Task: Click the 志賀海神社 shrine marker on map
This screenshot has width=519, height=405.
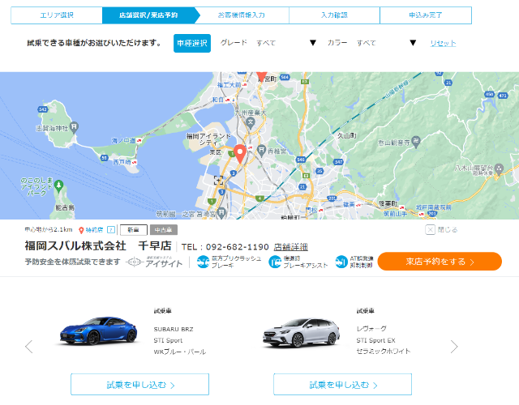Action: point(75,127)
